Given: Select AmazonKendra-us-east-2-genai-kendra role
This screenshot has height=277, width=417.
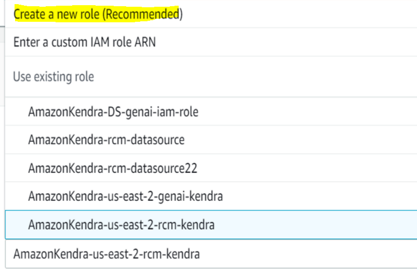Looking at the screenshot, I should [x=211, y=196].
